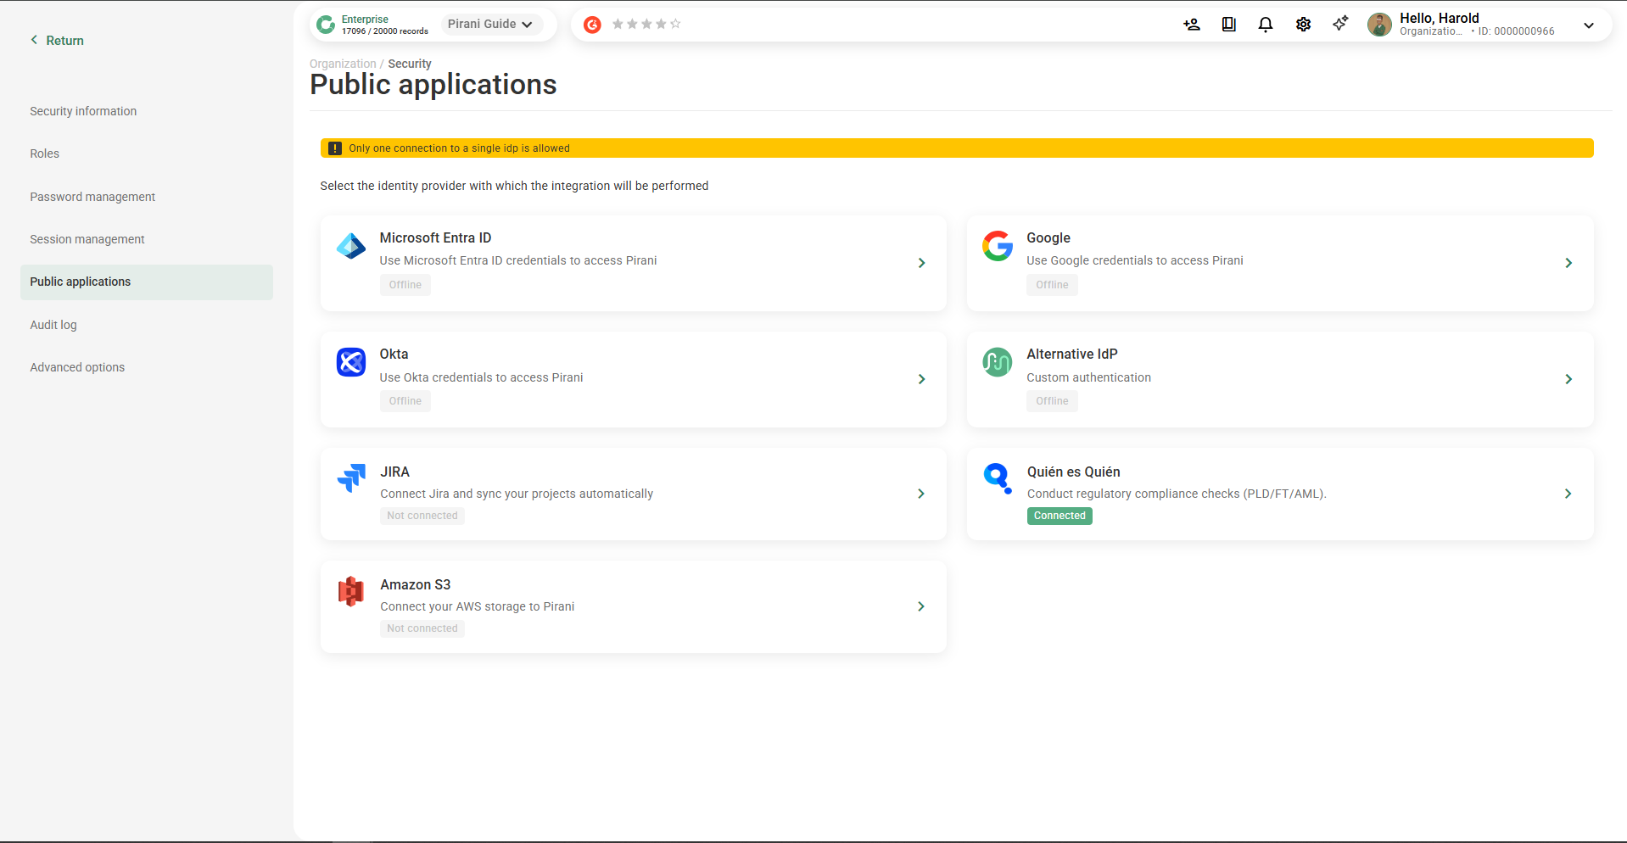The height and width of the screenshot is (843, 1627).
Task: Open the Quién es Quién connected card
Action: point(1279,494)
